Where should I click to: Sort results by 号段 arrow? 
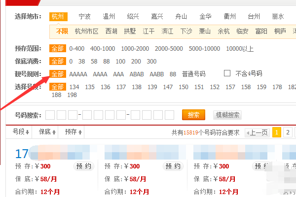point(21,132)
